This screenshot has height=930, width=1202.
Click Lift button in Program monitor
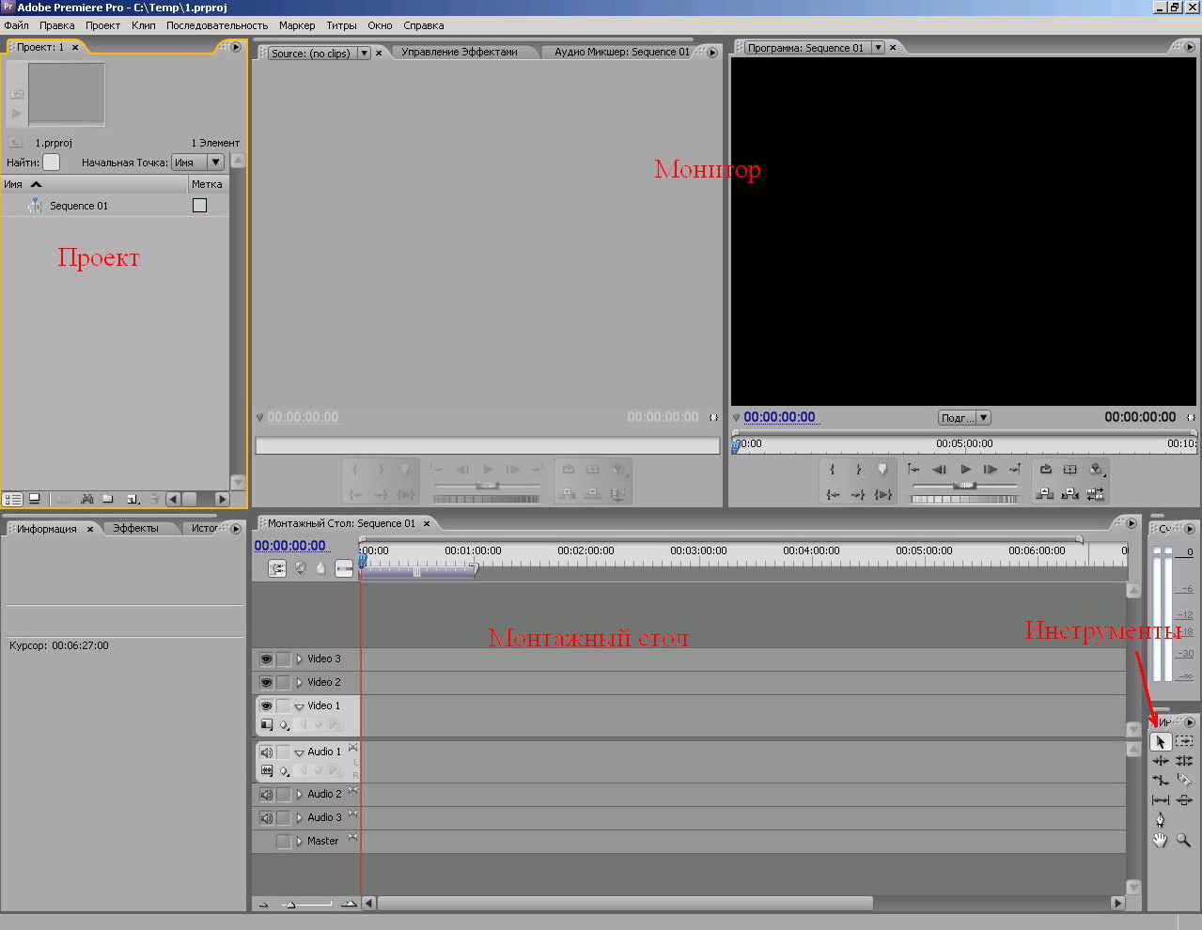tap(1044, 494)
